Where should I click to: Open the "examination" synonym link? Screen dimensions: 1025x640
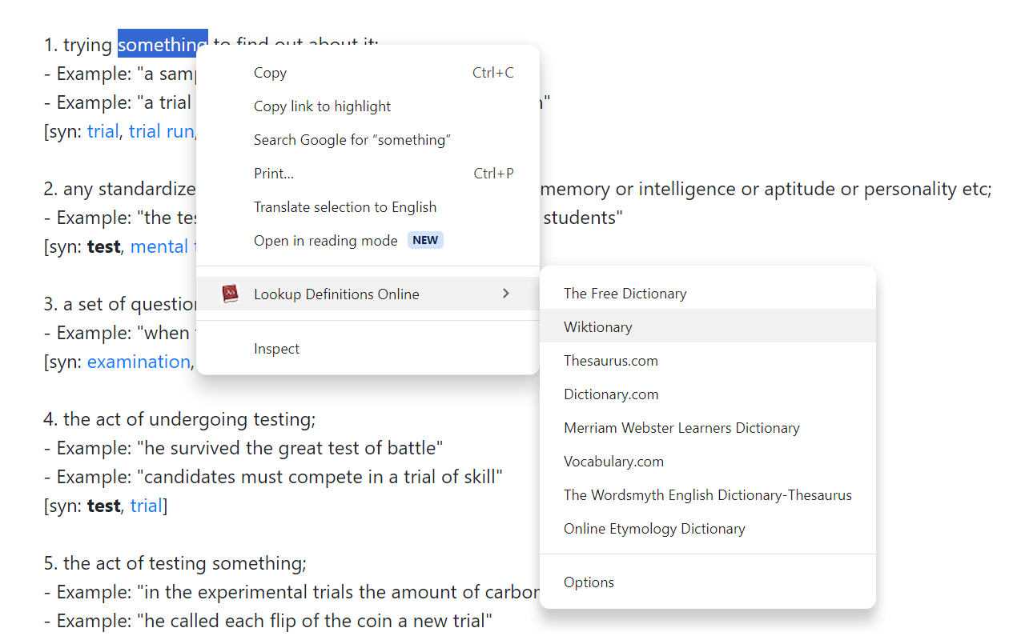(x=138, y=362)
